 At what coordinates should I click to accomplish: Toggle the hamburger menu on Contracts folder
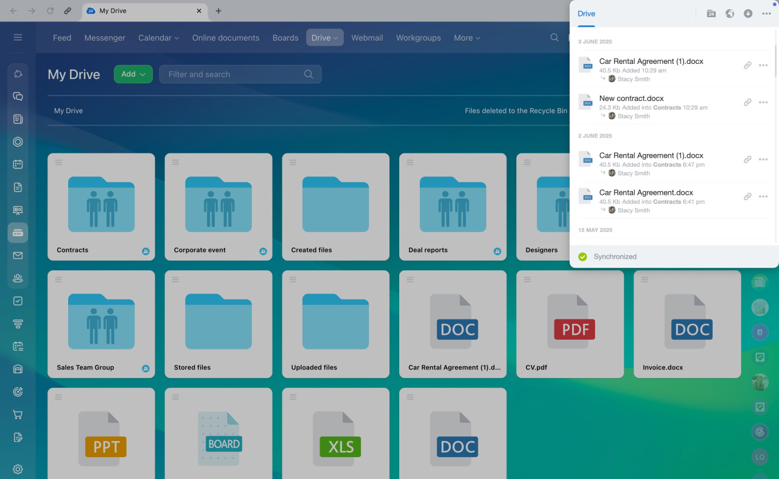pos(58,162)
